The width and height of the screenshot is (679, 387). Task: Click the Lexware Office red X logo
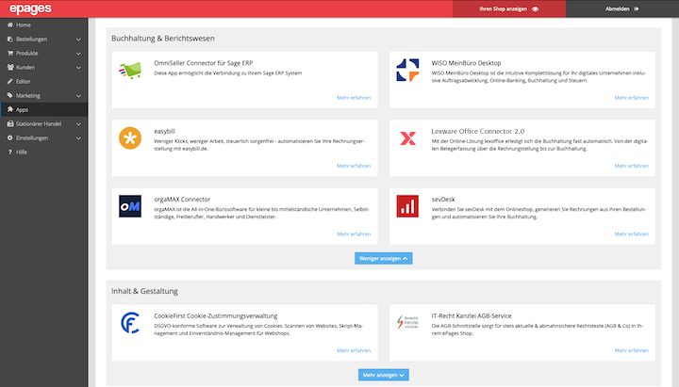point(407,138)
